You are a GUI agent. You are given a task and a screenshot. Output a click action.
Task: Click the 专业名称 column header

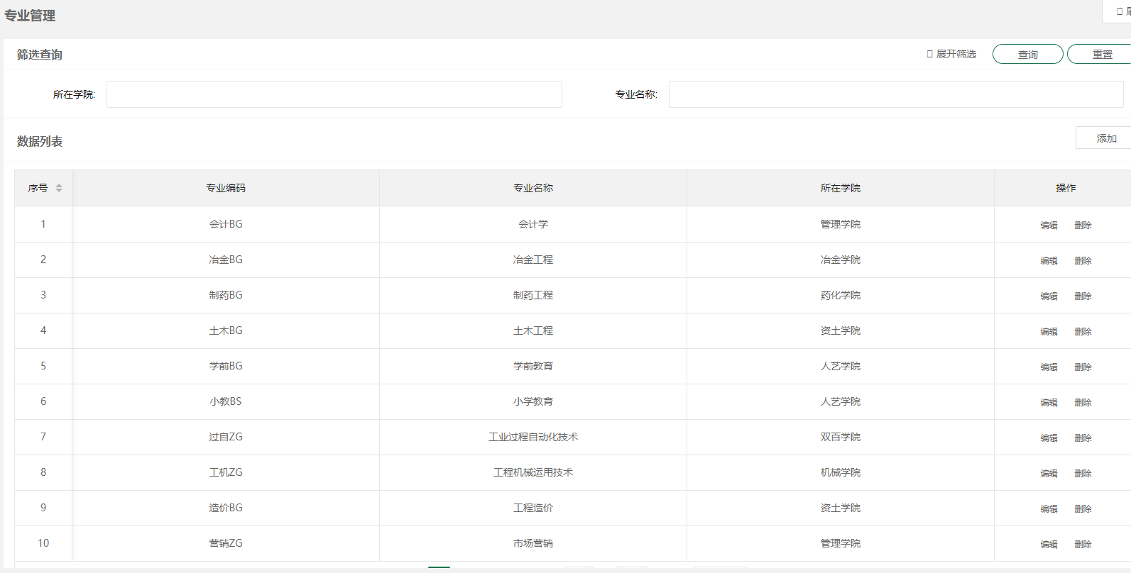(533, 188)
